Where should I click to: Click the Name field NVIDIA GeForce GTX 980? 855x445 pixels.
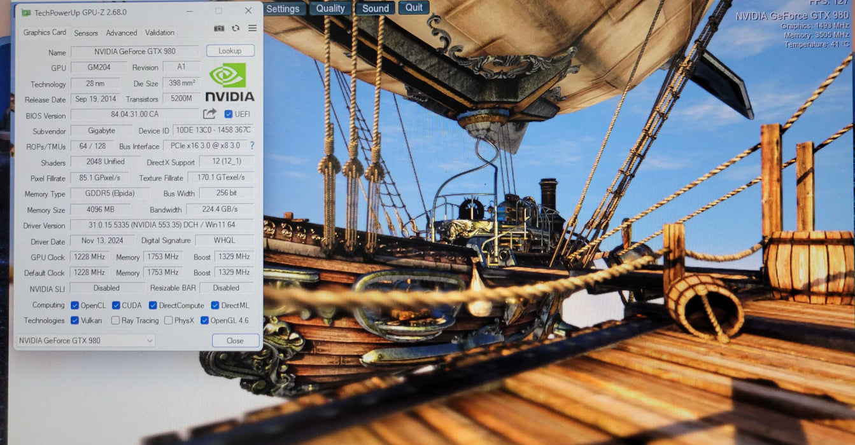pos(136,51)
